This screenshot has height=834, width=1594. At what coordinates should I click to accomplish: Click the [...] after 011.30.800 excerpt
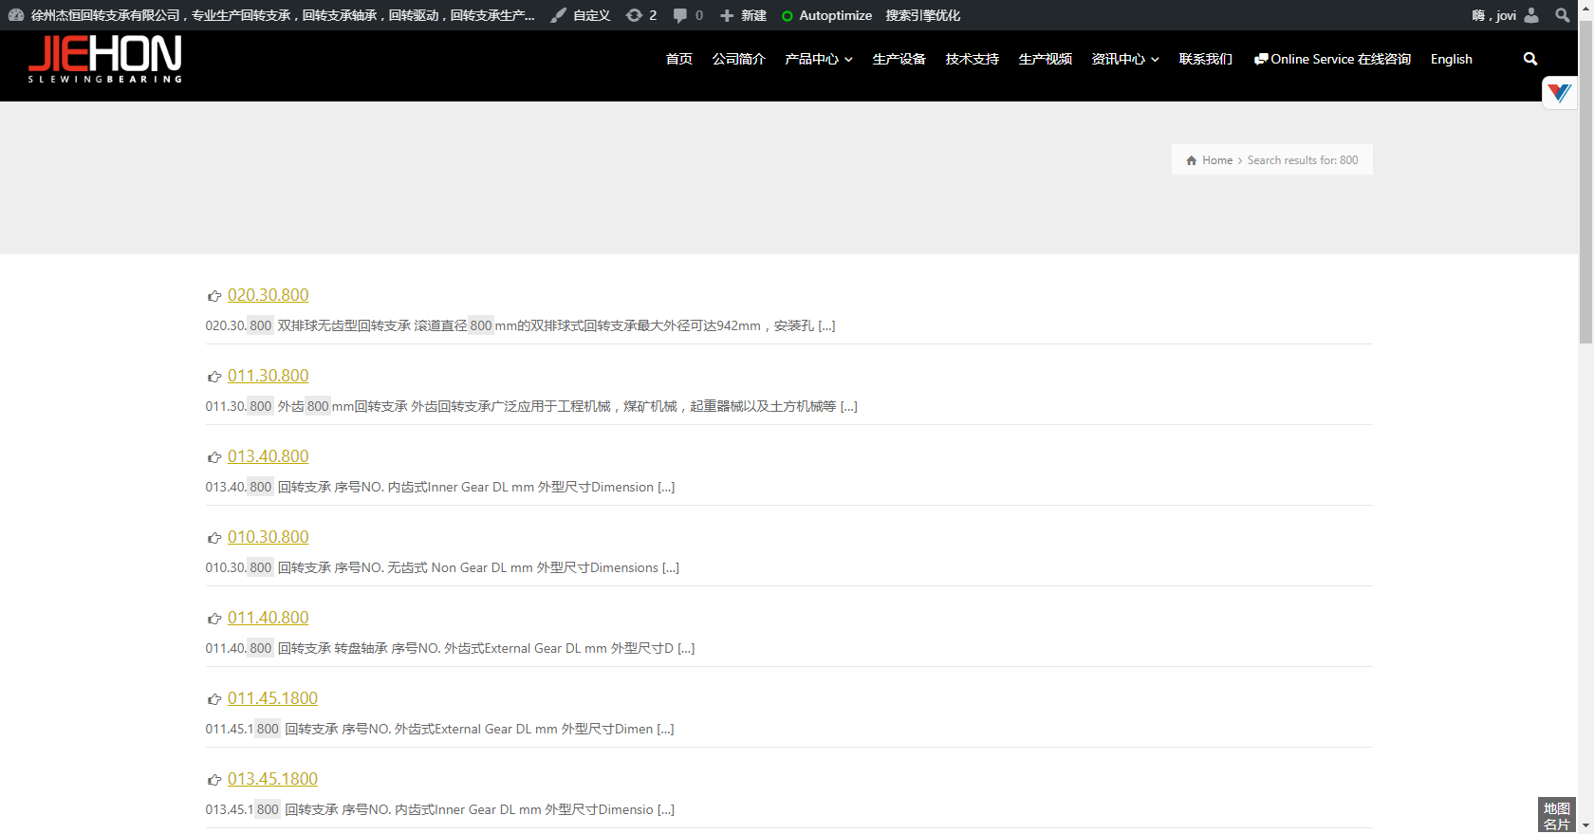pyautogui.click(x=848, y=406)
